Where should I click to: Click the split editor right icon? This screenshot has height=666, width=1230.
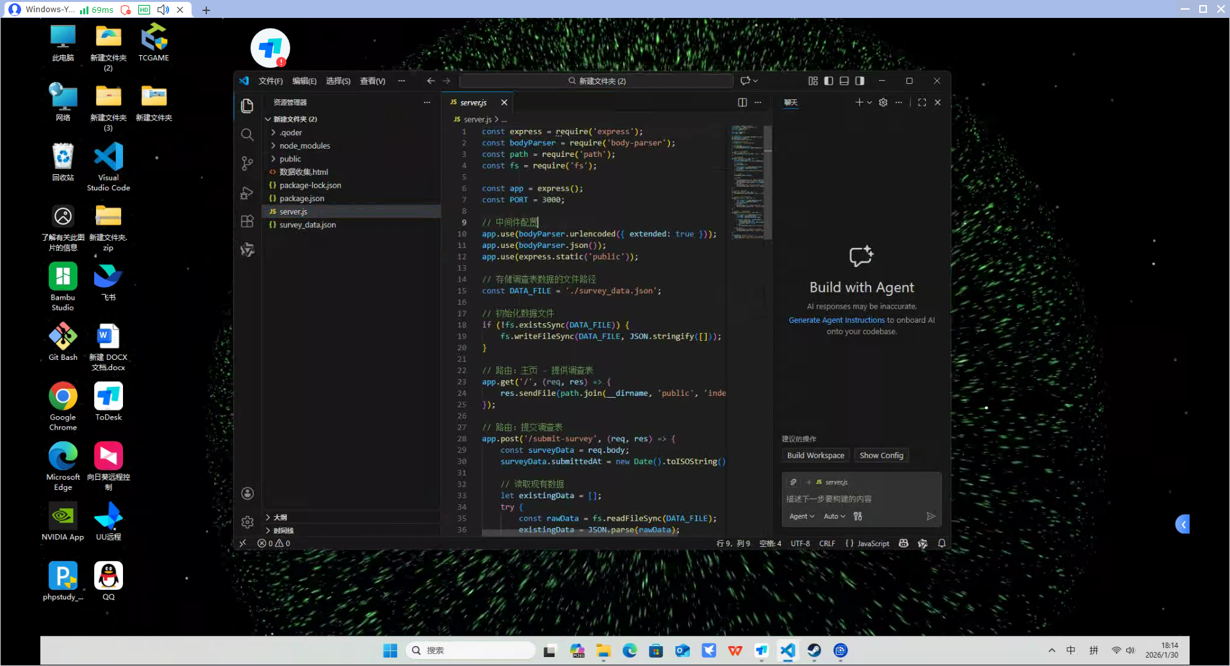742,102
